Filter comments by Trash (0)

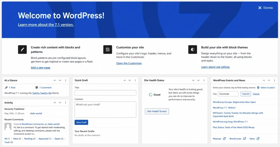(x=9, y=142)
